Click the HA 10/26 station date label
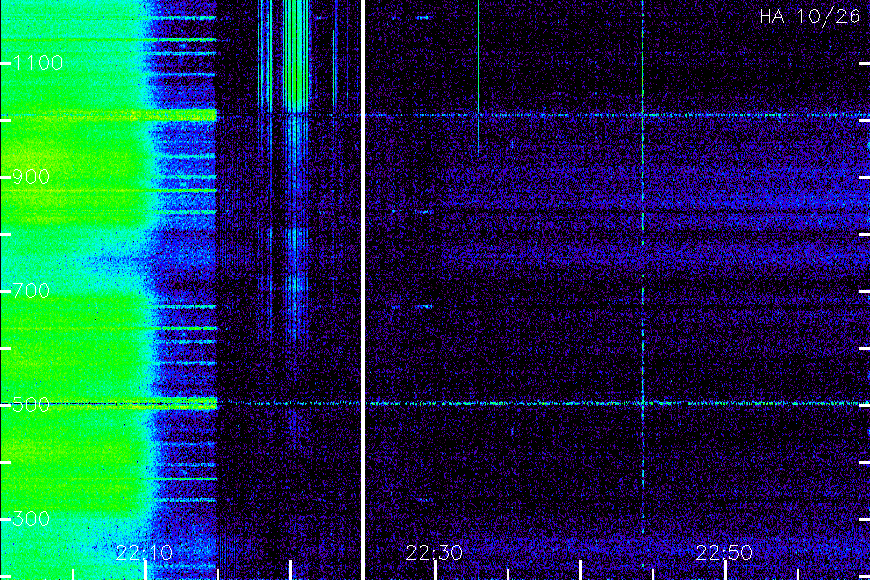This screenshot has width=870, height=580. 809,16
